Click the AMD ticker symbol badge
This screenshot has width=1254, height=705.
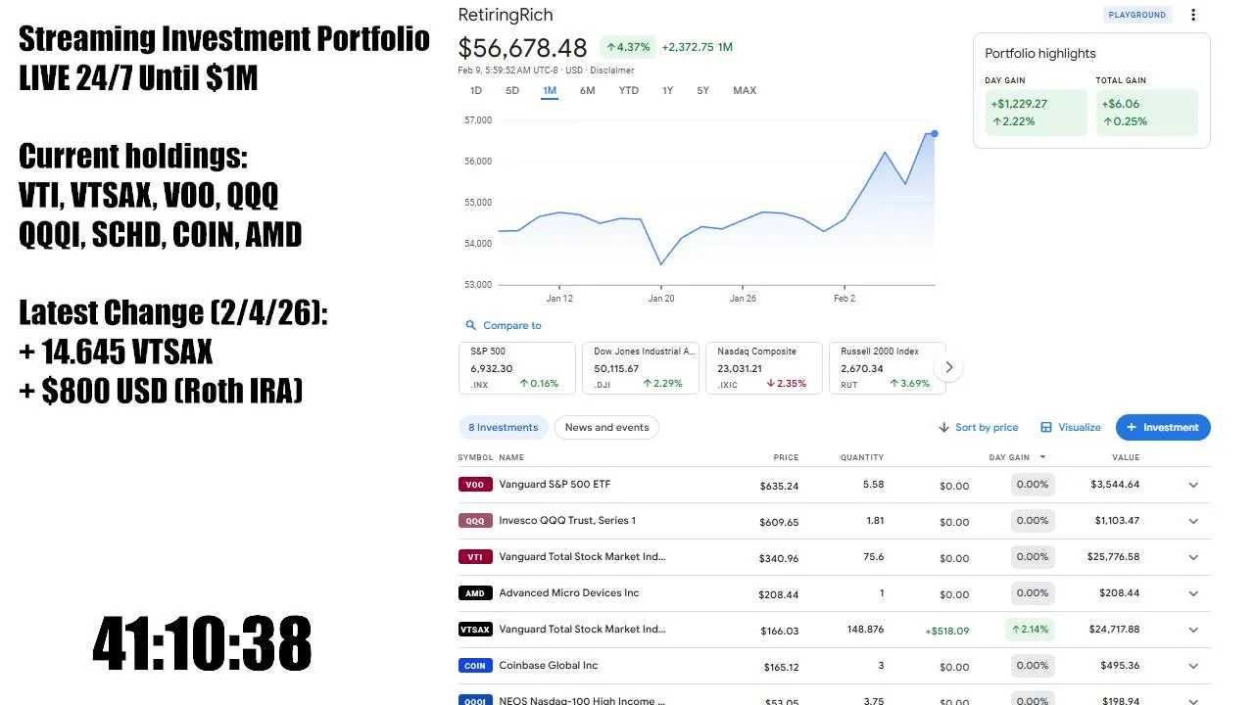(x=474, y=593)
